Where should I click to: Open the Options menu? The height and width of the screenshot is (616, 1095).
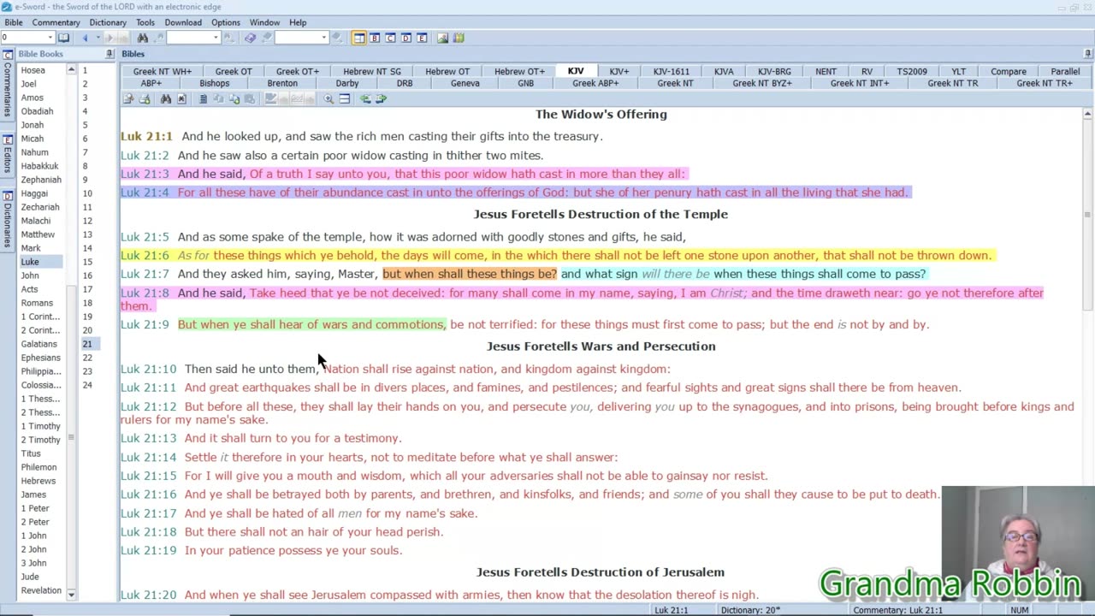point(226,22)
